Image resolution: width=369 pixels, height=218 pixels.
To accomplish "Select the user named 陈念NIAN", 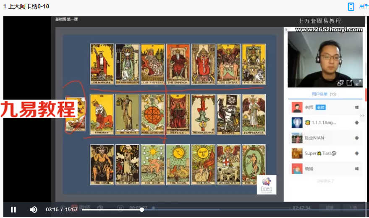I will pyautogui.click(x=314, y=138).
